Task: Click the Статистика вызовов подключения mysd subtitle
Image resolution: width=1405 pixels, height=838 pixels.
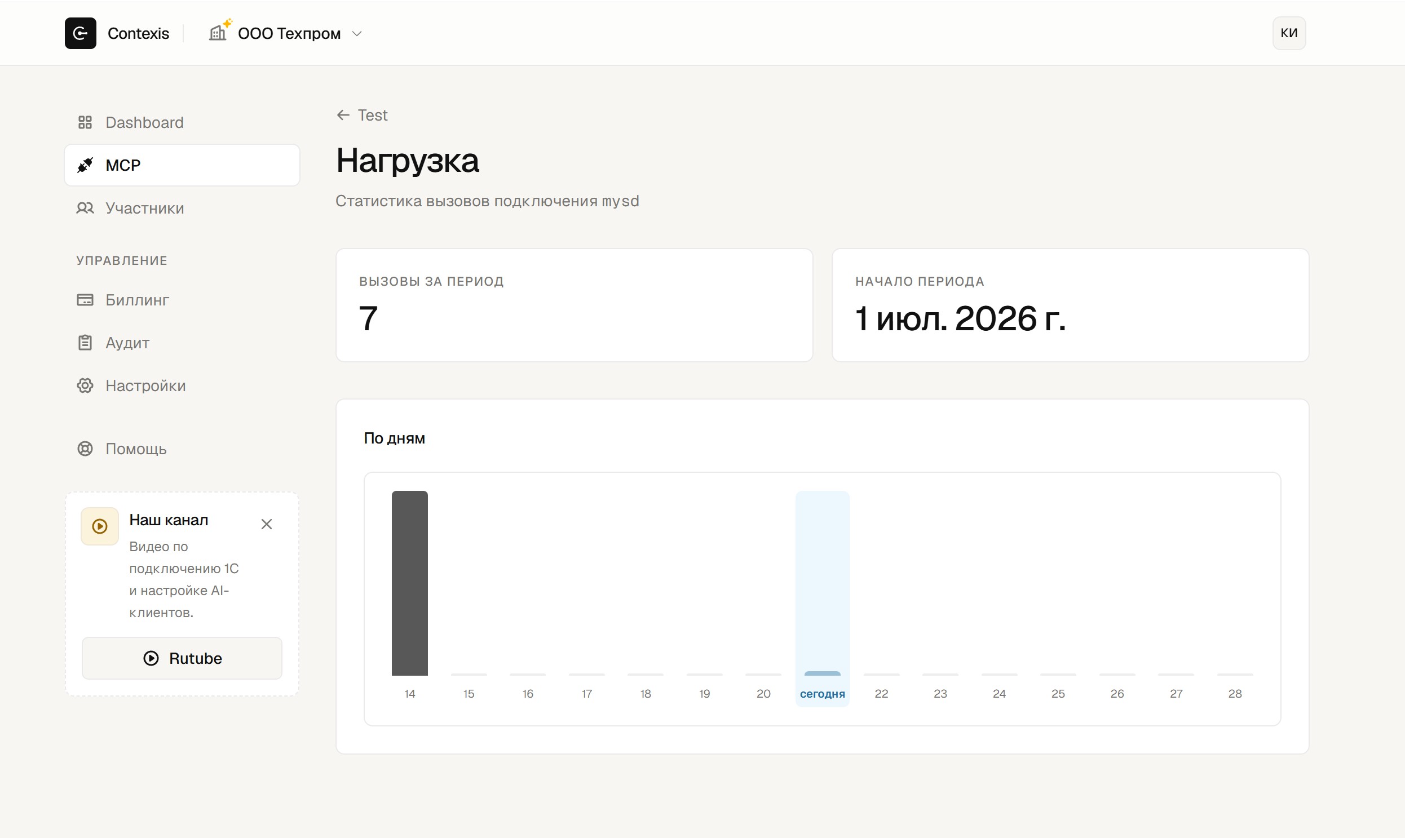Action: pos(487,201)
